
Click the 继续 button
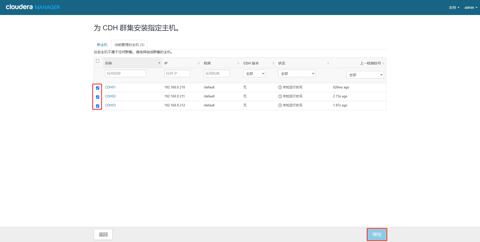pos(377,235)
